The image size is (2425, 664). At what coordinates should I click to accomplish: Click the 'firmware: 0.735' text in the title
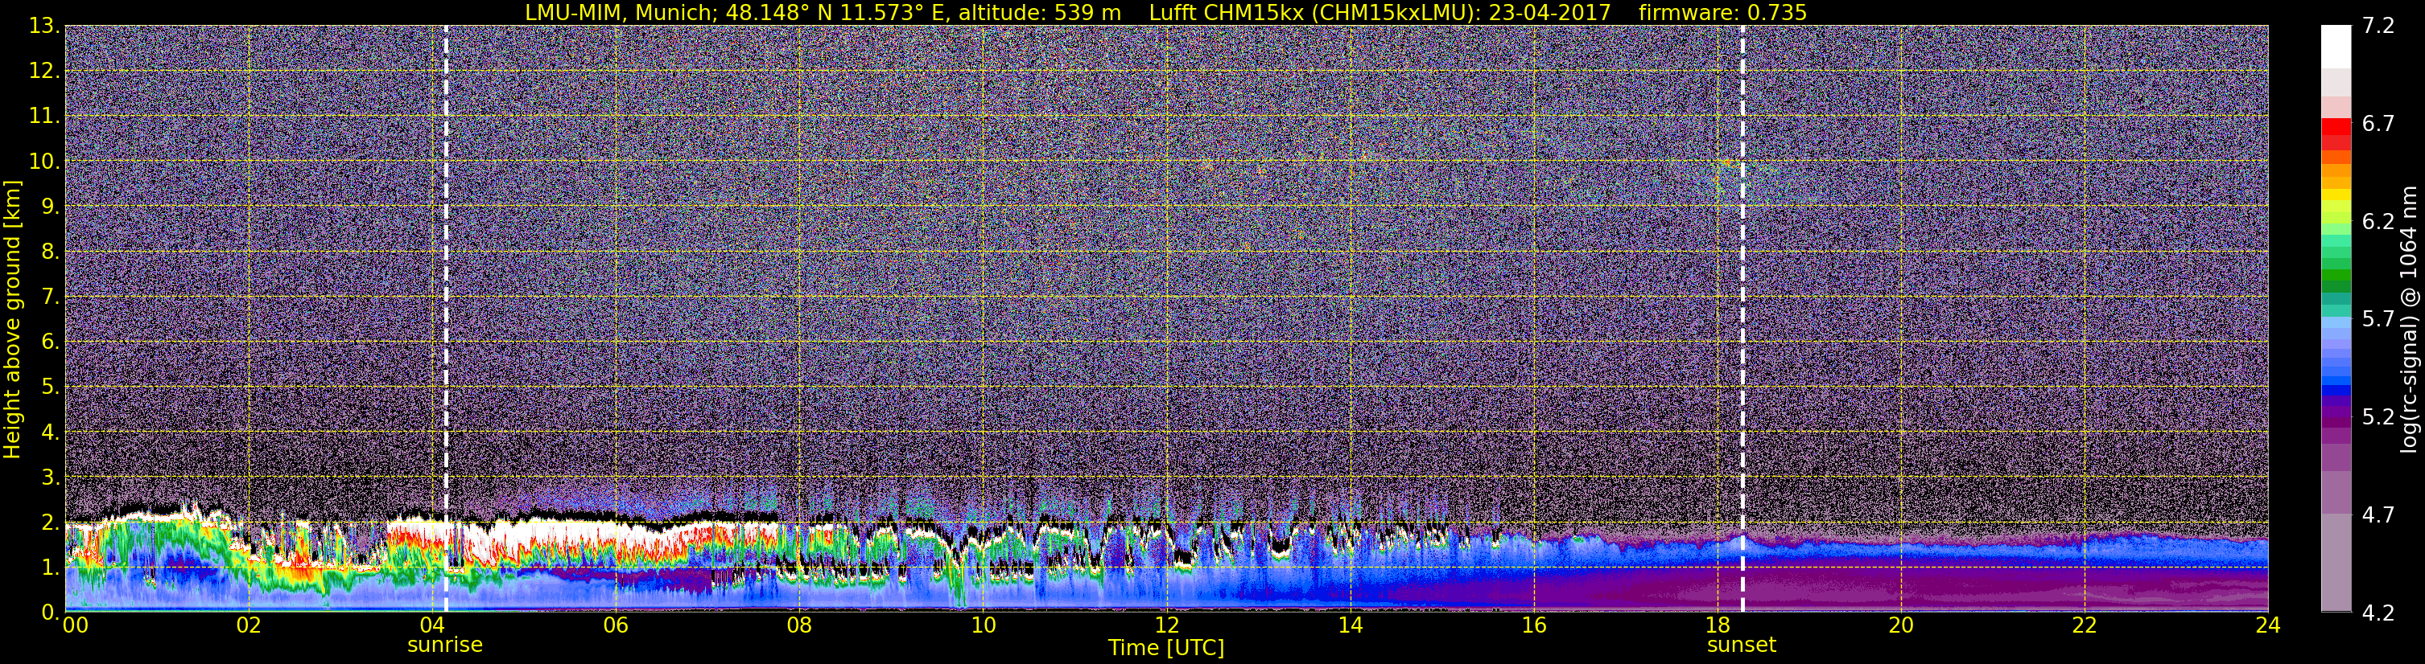point(1722,12)
